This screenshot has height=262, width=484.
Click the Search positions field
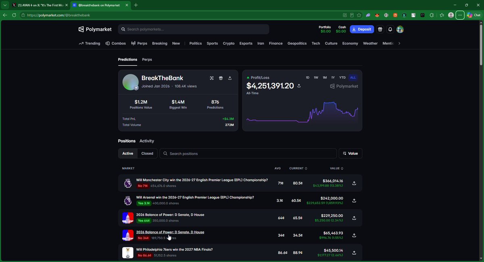click(x=248, y=154)
